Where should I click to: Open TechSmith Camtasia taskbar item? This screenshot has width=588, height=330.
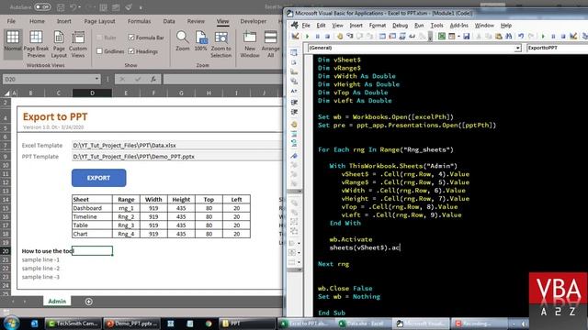73,324
